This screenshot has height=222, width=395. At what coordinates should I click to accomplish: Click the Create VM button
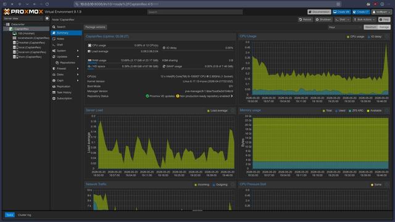(341, 12)
